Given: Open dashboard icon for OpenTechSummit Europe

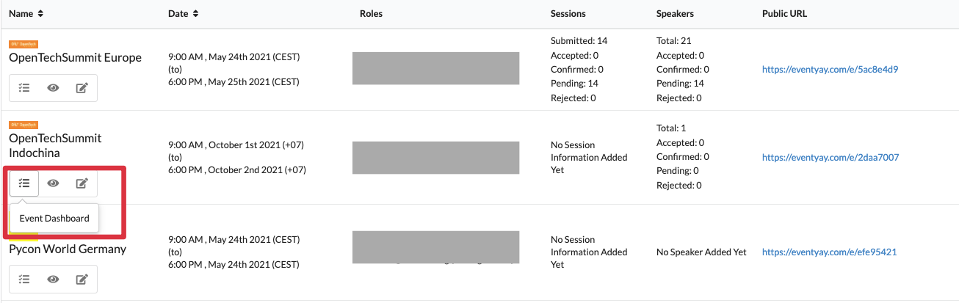Looking at the screenshot, I should tap(24, 88).
